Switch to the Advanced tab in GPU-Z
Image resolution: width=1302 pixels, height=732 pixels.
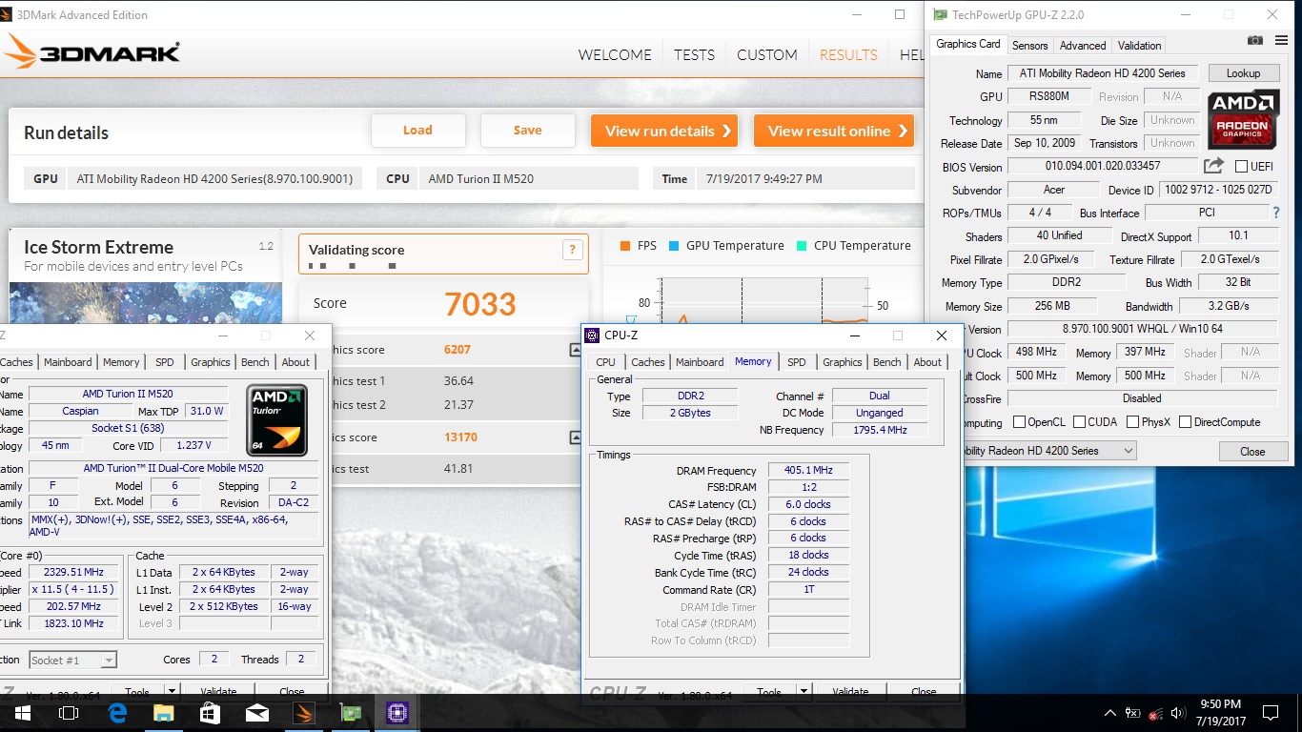[1083, 46]
